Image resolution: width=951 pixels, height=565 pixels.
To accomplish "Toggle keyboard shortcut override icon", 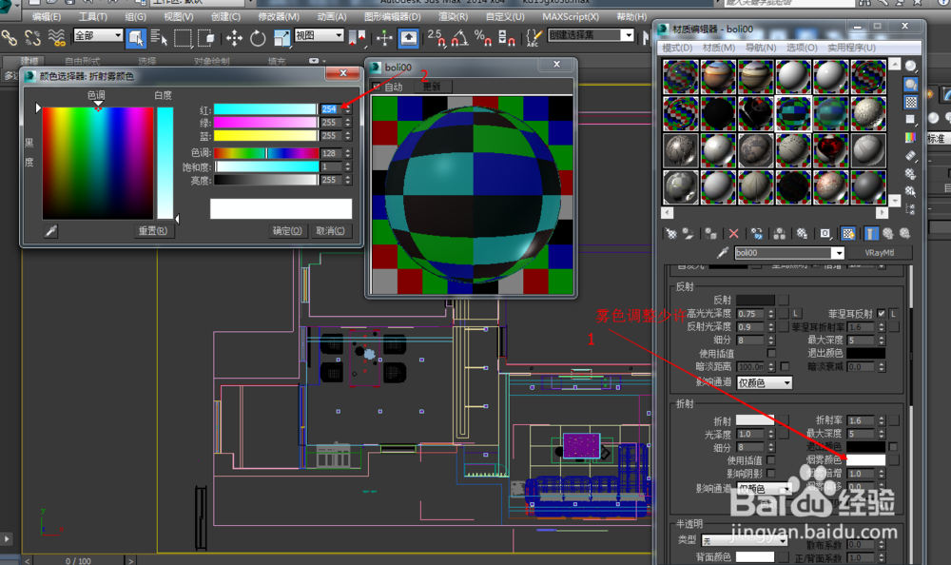I will coord(408,38).
